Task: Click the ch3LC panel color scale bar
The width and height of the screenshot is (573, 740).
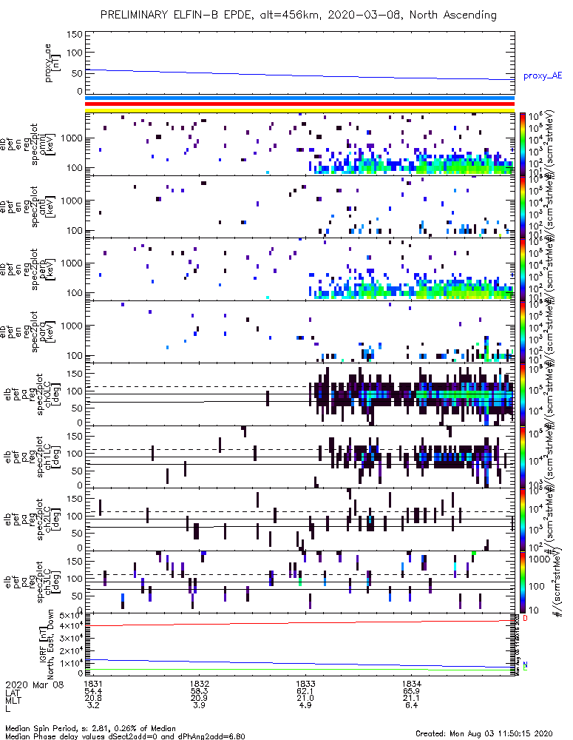Action: pos(522,582)
